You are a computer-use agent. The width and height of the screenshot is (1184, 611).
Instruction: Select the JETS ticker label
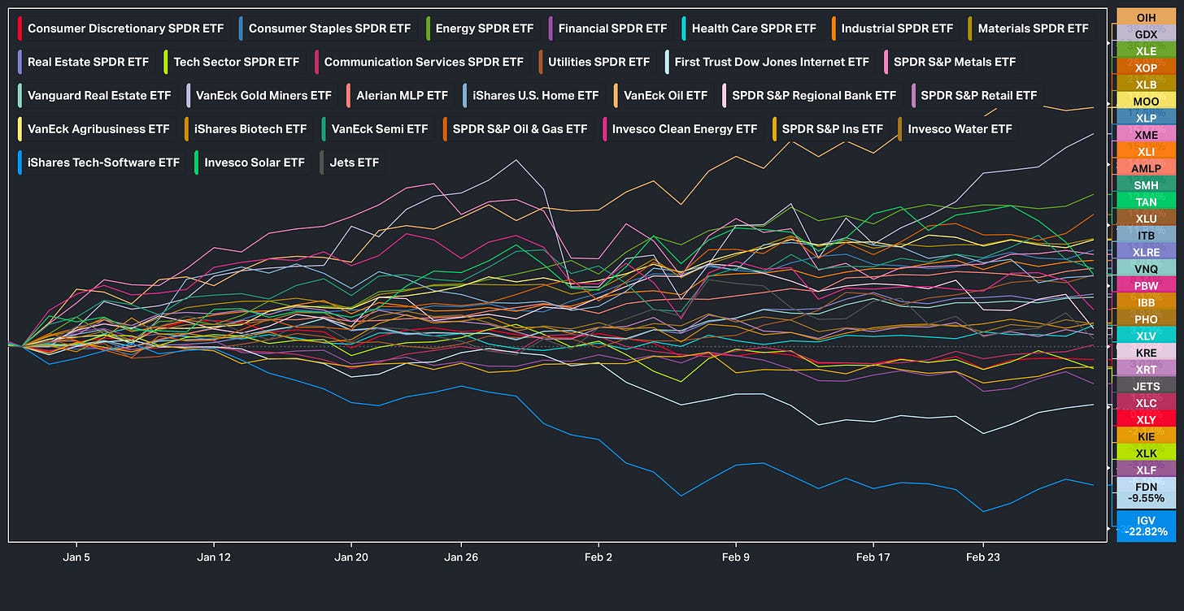(1146, 386)
